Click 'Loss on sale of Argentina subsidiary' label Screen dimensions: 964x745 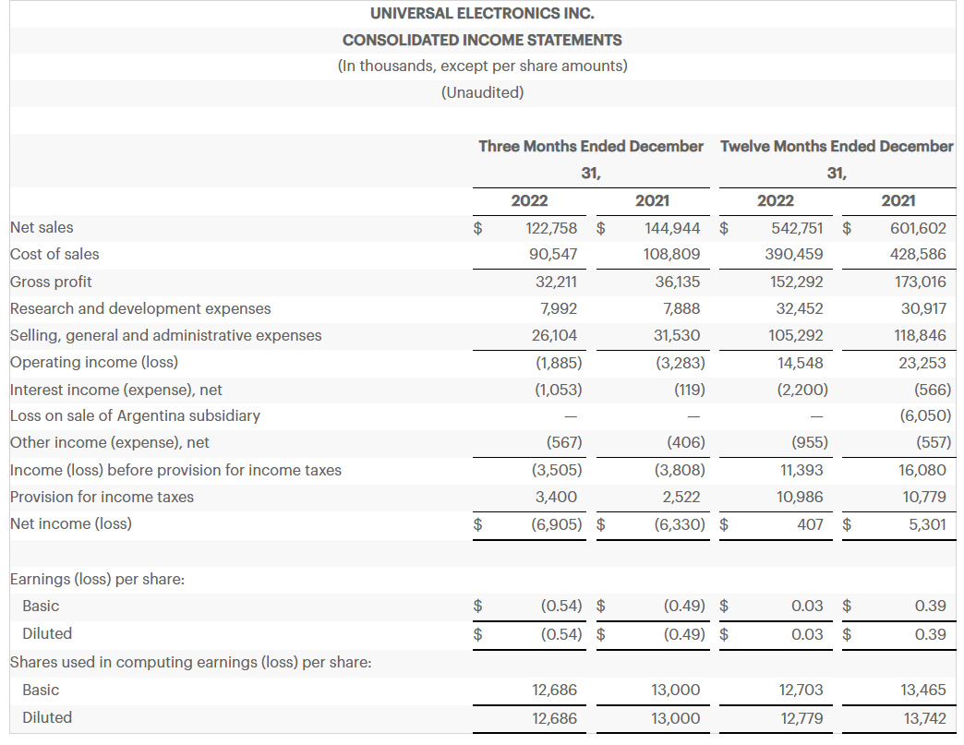(x=135, y=415)
